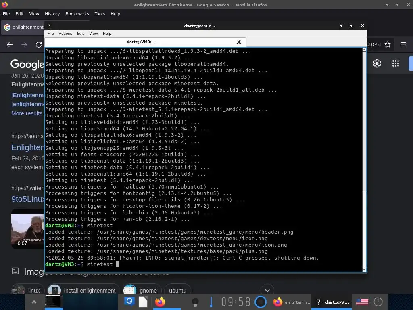Click the blue circle gadget beside clock
This screenshot has width=413, height=310.
(261, 302)
